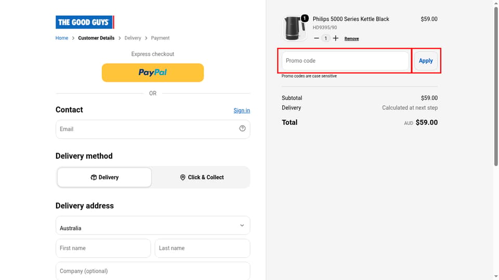This screenshot has height=280, width=499.
Task: Click 'Promo codes are case sensitive' note
Action: coord(309,76)
